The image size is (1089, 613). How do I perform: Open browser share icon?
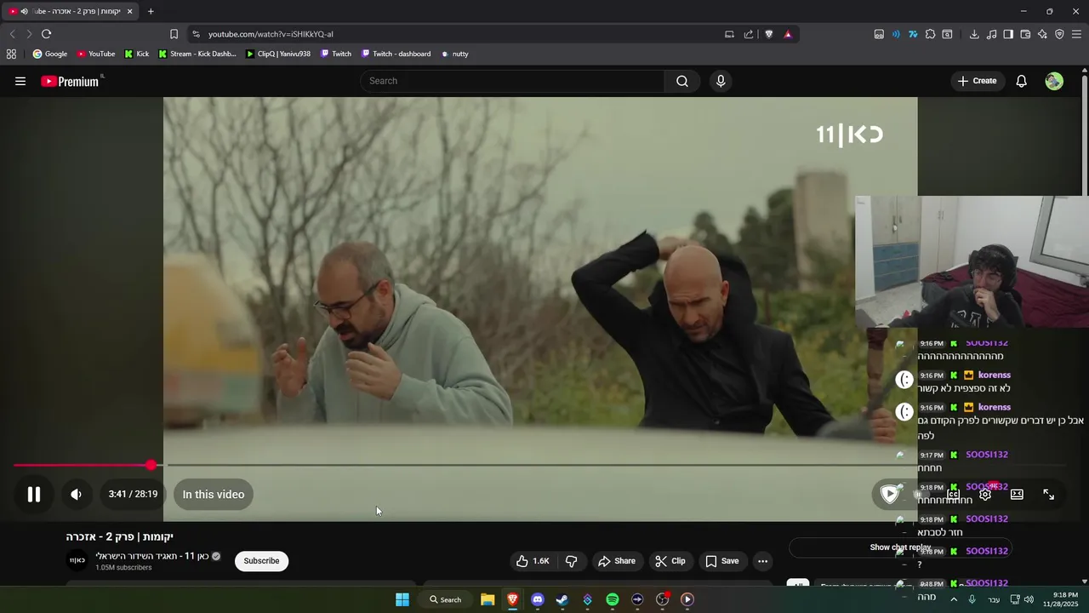[749, 34]
